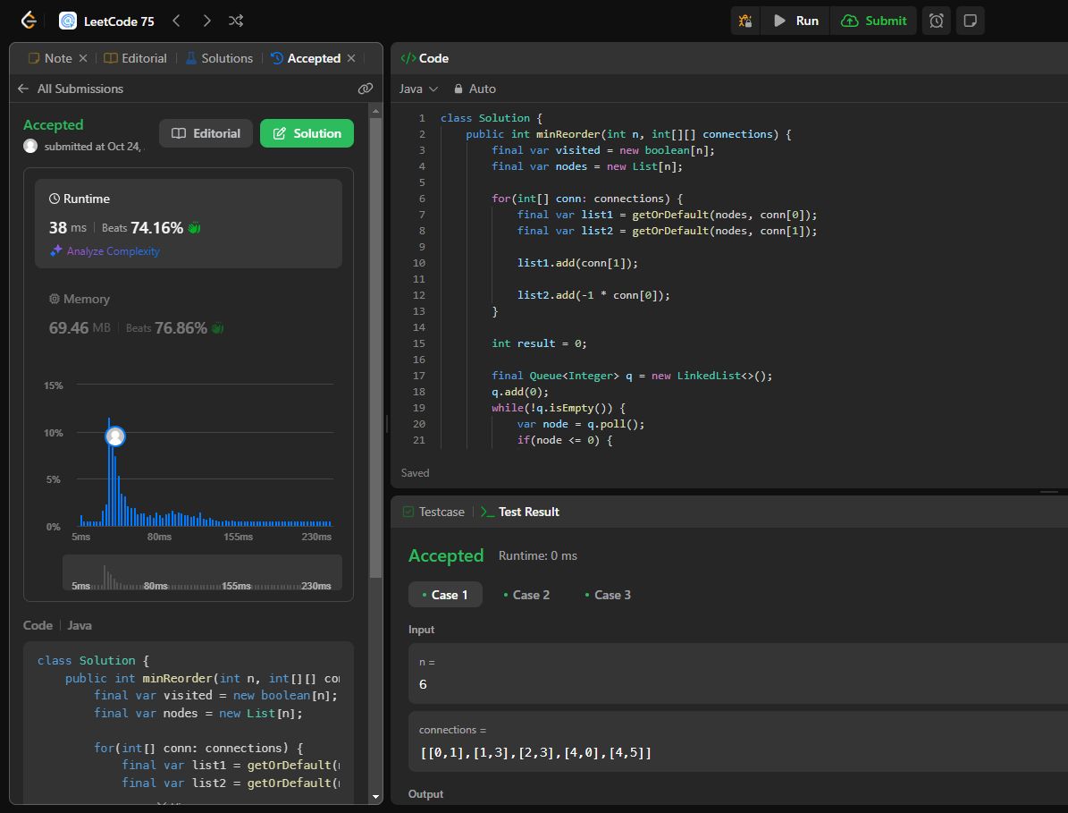Select Case 1
The height and width of the screenshot is (813, 1068).
coord(445,595)
